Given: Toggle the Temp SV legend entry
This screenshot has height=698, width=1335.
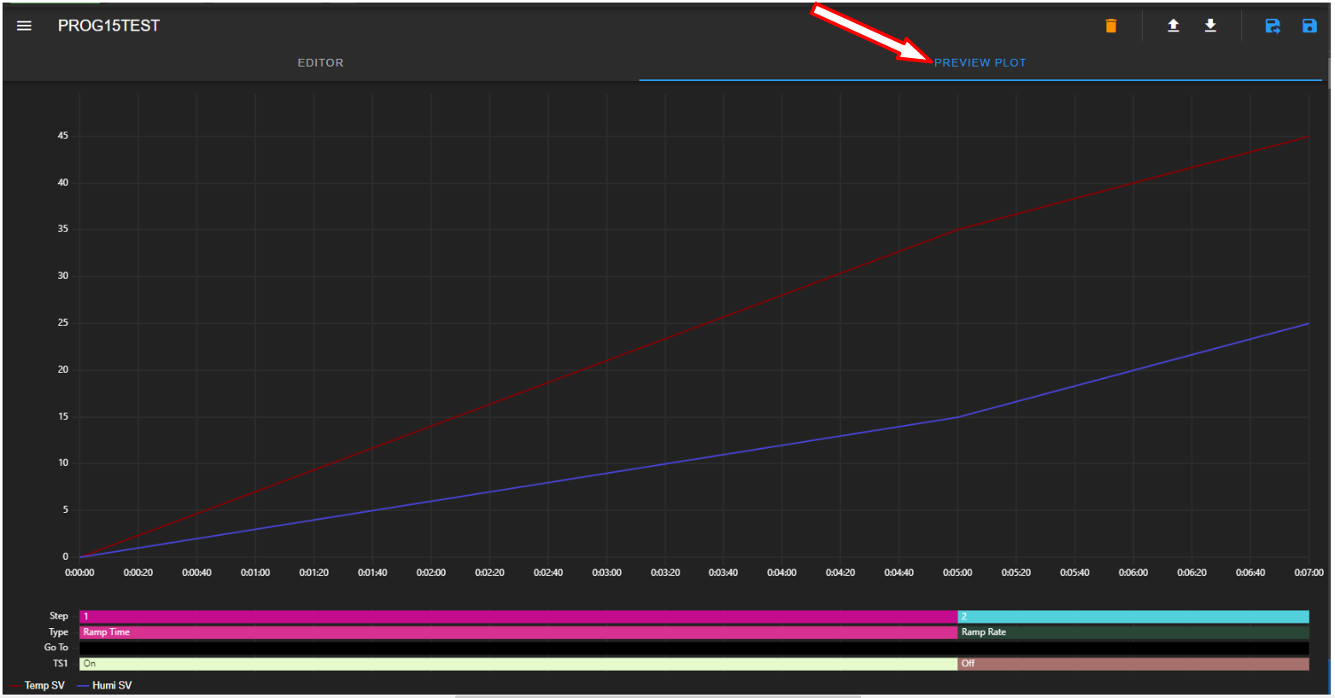Looking at the screenshot, I should pyautogui.click(x=37, y=685).
